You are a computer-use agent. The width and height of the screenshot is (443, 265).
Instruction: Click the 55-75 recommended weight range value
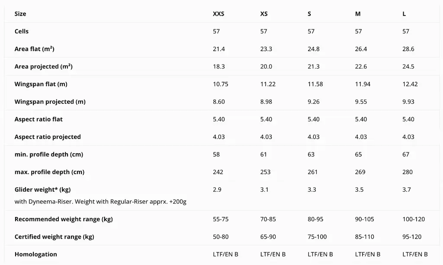click(221, 219)
